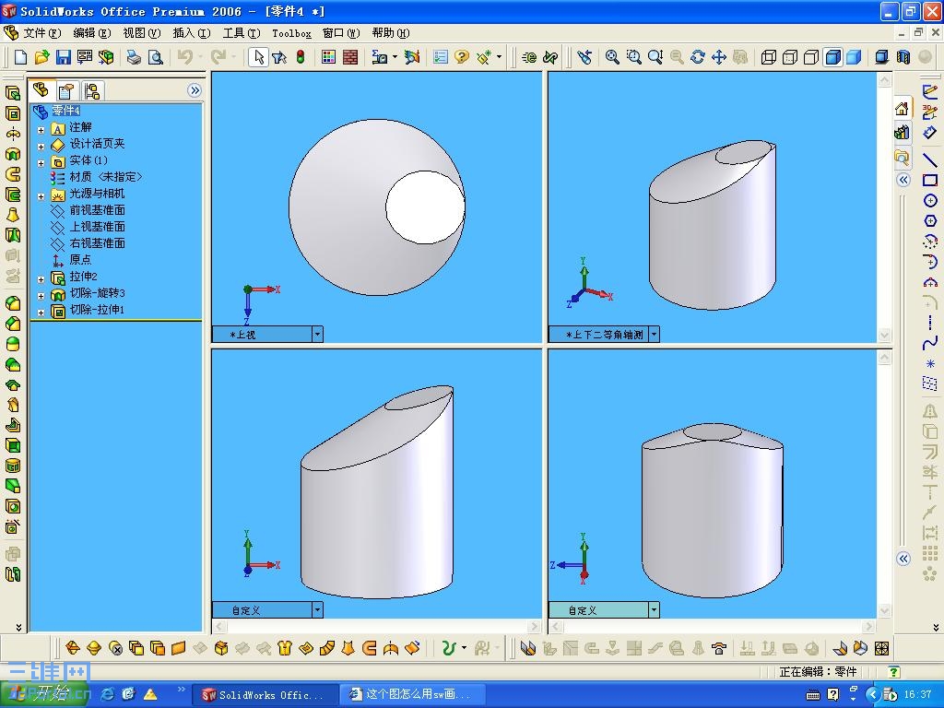The image size is (944, 708).
Task: Click the Rebuild traffic light icon
Action: [x=301, y=57]
